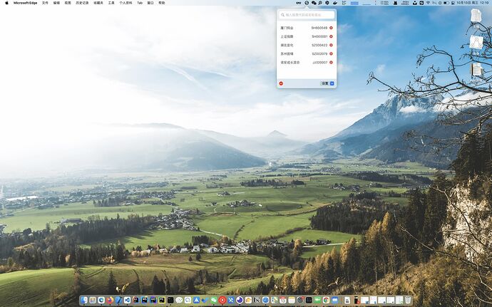Click the stock code search input field

click(x=307, y=15)
